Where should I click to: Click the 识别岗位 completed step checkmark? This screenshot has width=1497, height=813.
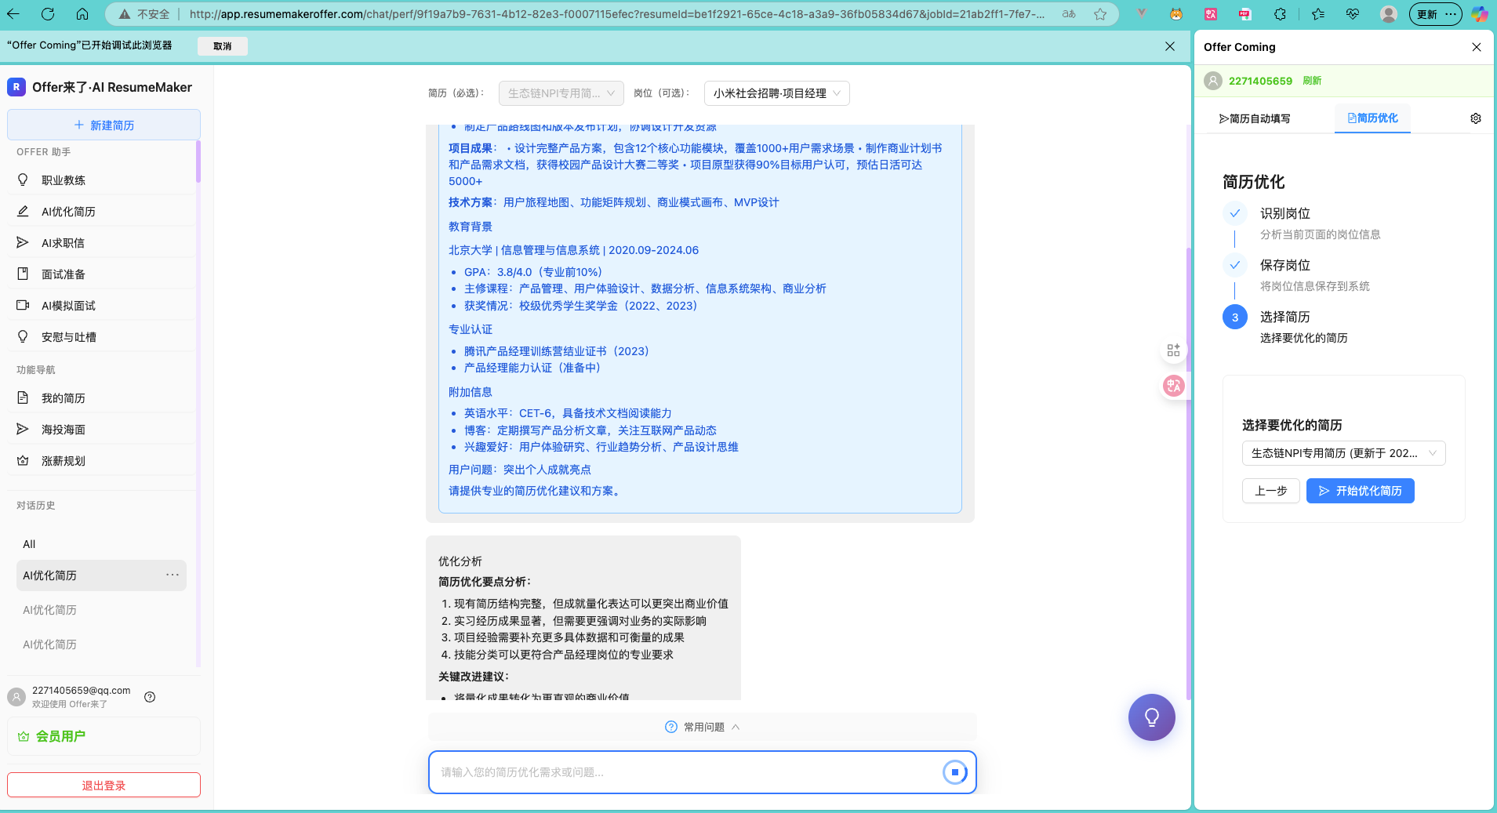click(1234, 213)
